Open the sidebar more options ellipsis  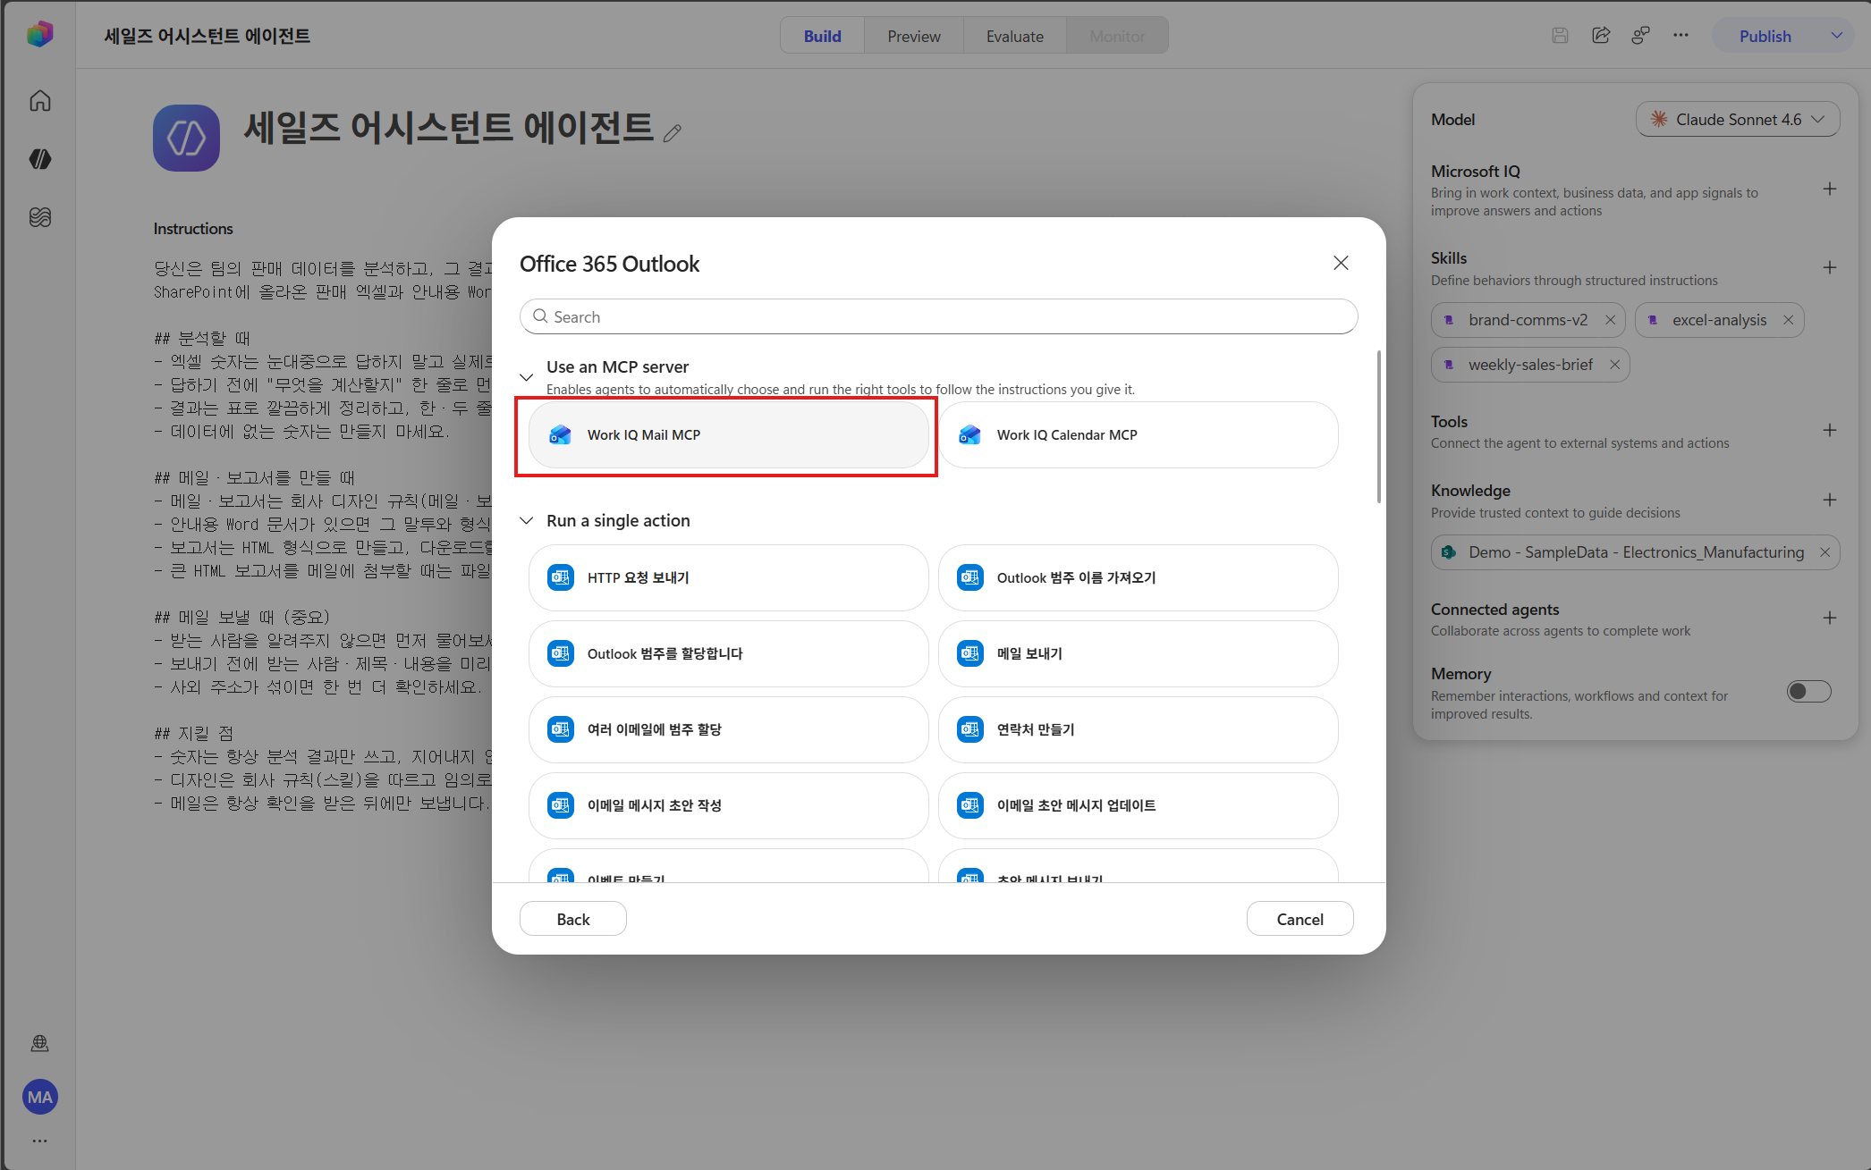pyautogui.click(x=40, y=1141)
